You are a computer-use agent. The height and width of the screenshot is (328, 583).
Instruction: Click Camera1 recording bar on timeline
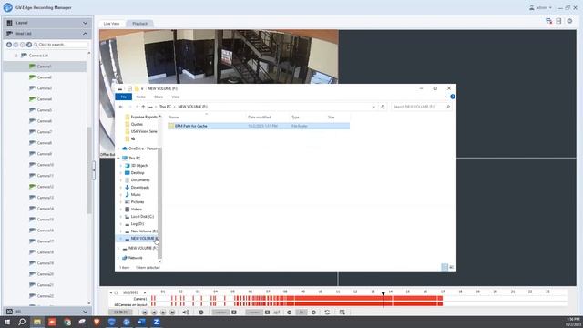297,298
